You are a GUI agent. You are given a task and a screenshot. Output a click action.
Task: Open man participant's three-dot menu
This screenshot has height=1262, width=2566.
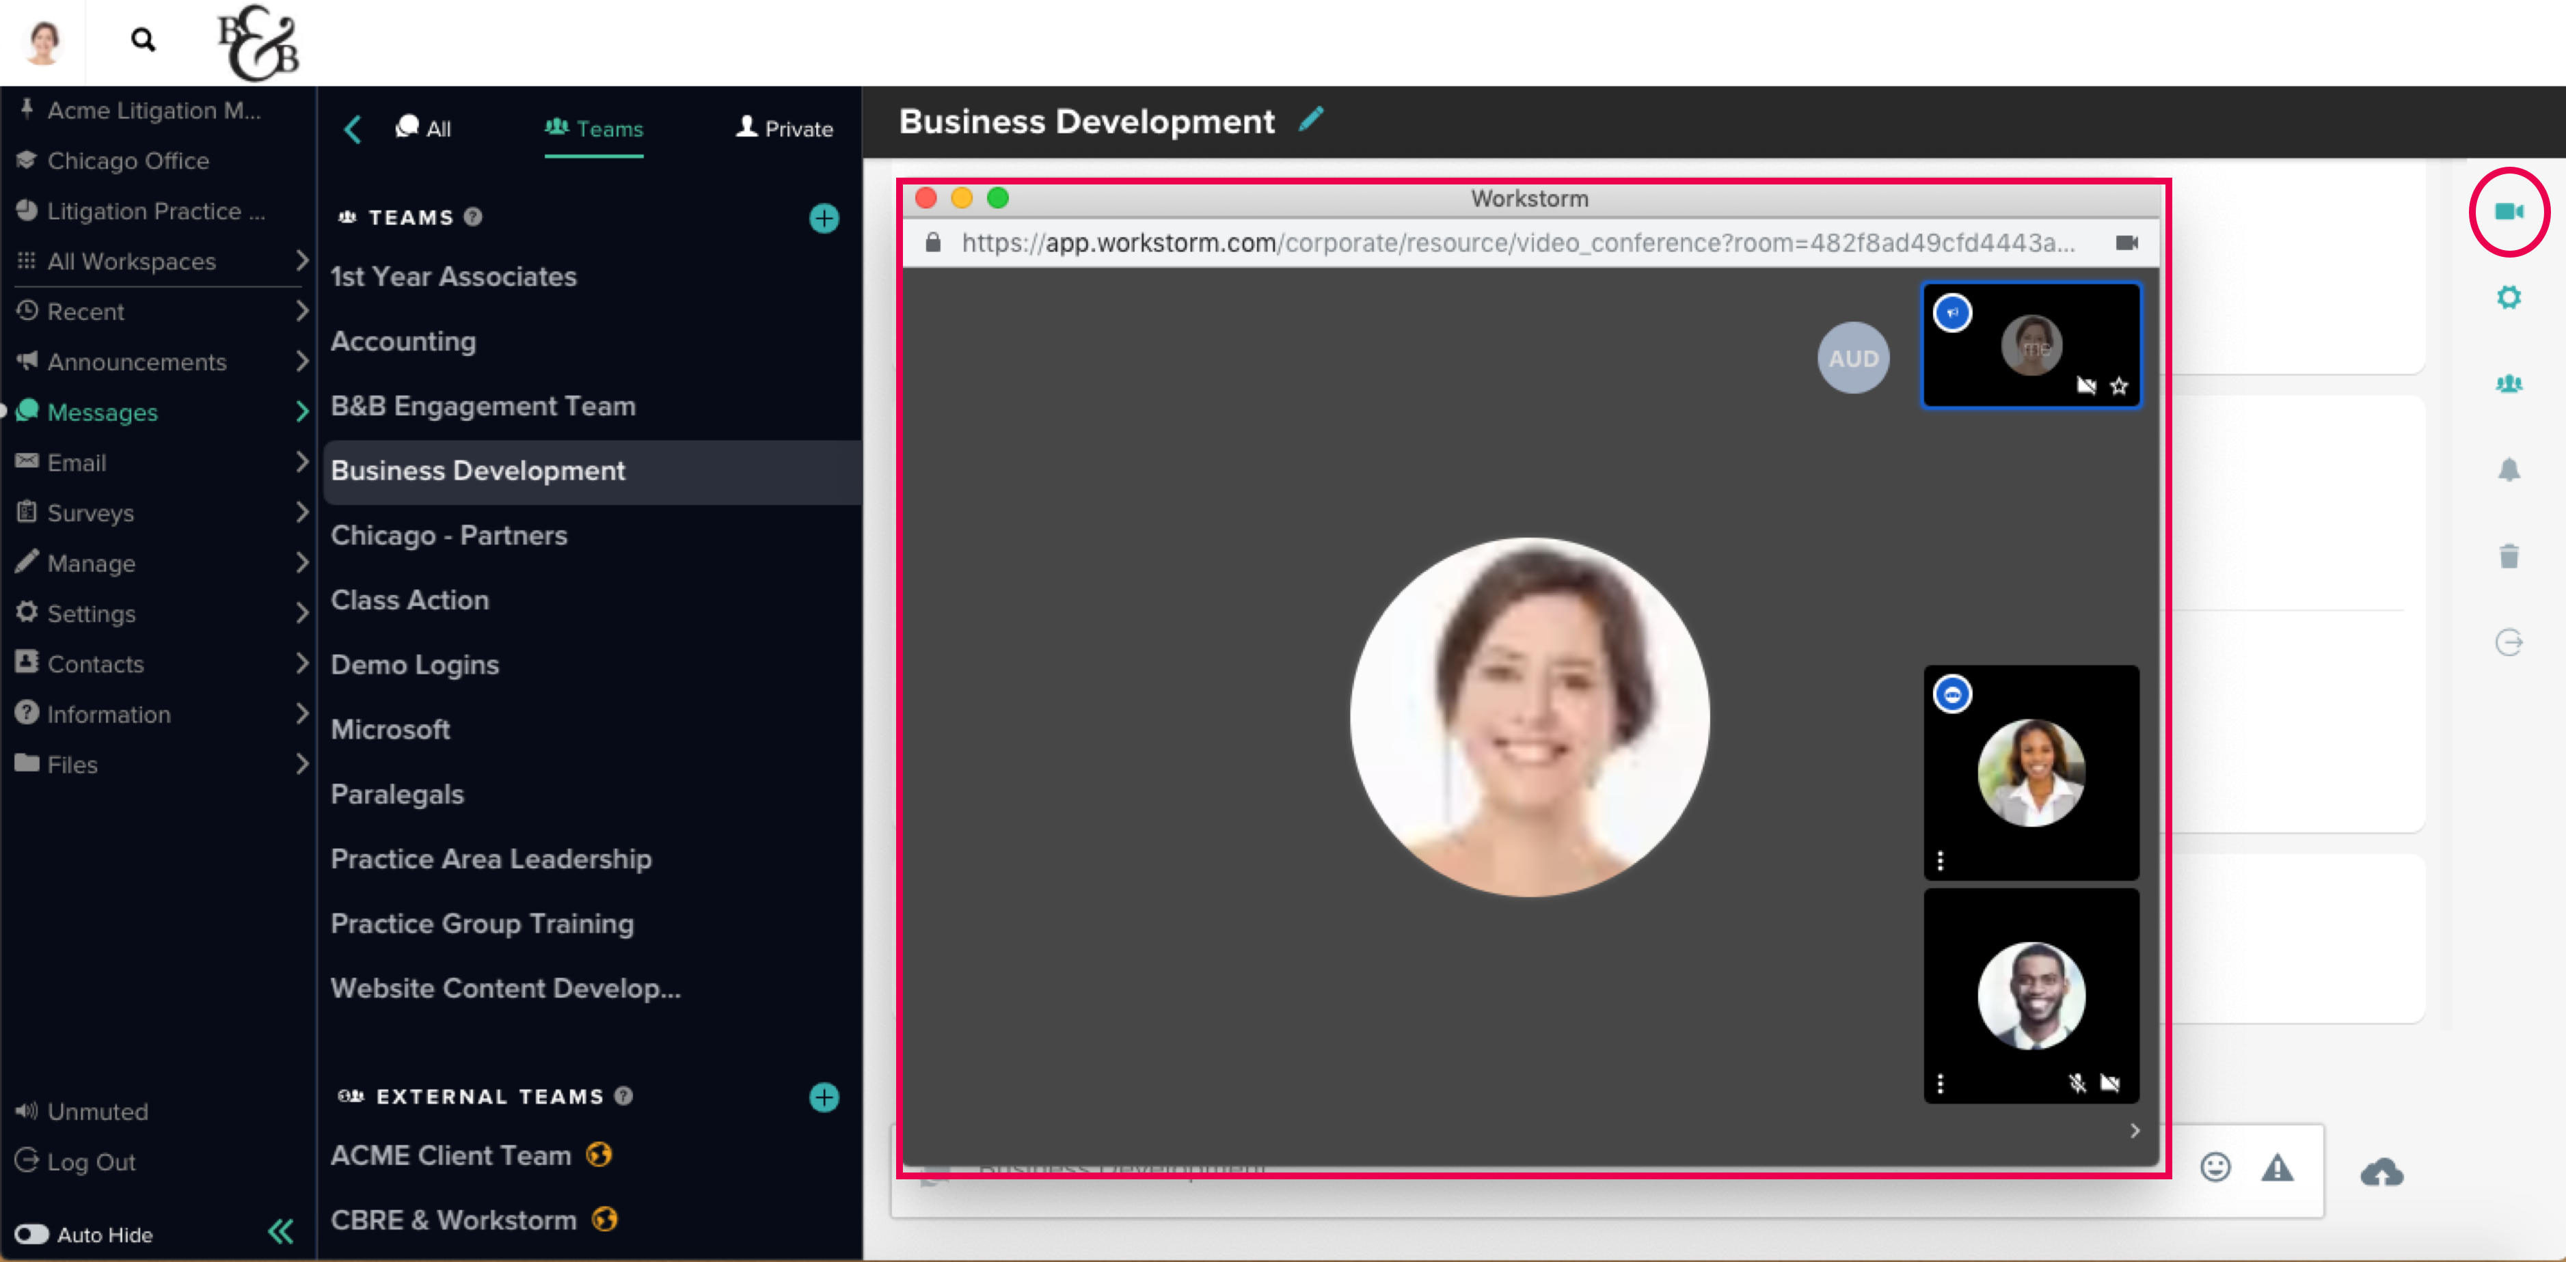click(1939, 1083)
